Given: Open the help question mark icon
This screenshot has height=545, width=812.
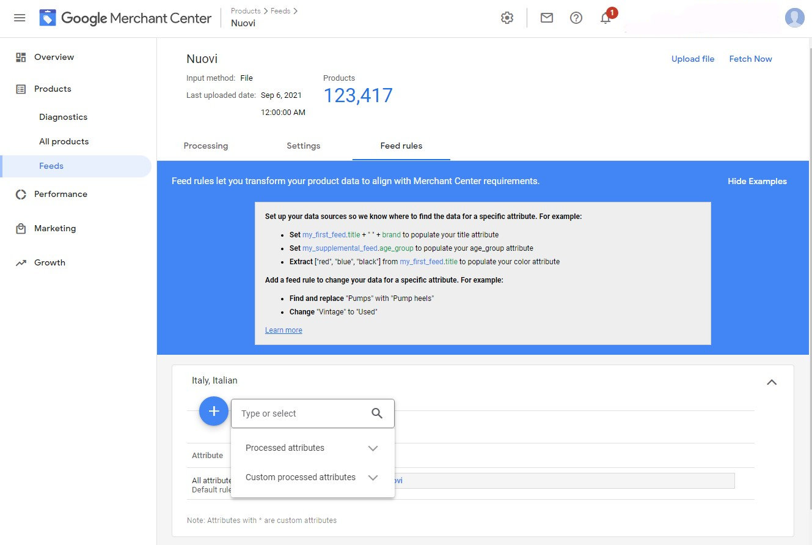Looking at the screenshot, I should coord(576,18).
